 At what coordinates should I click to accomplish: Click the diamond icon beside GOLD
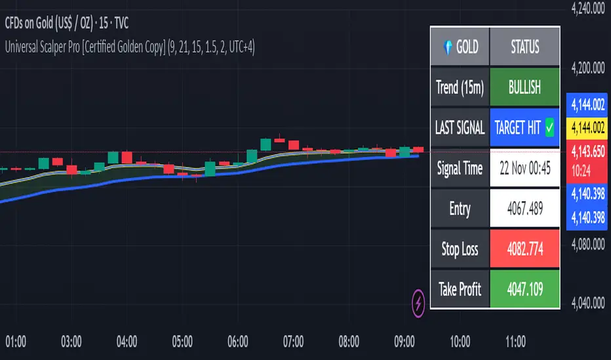pyautogui.click(x=448, y=47)
